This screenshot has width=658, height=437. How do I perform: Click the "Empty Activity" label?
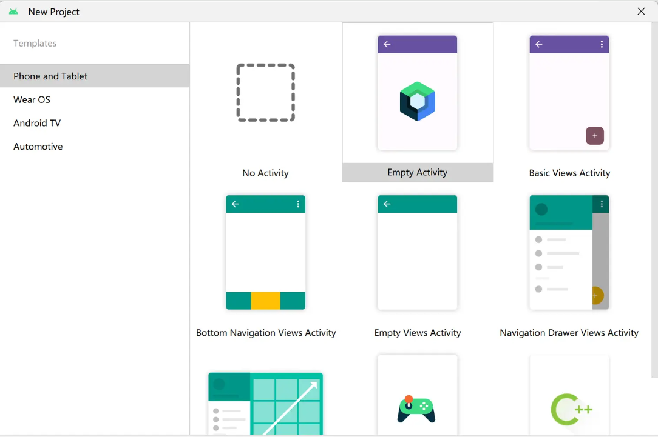click(418, 172)
